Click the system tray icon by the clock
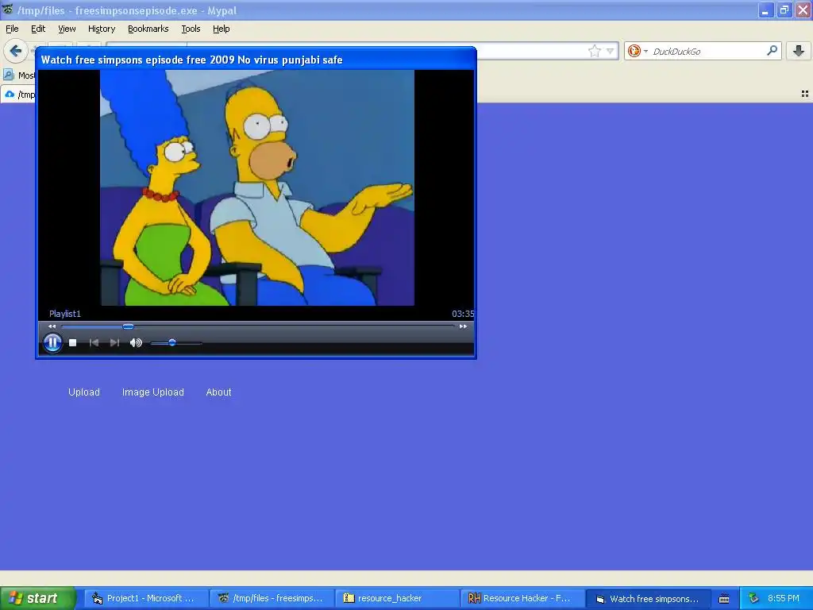This screenshot has height=610, width=813. [x=753, y=598]
